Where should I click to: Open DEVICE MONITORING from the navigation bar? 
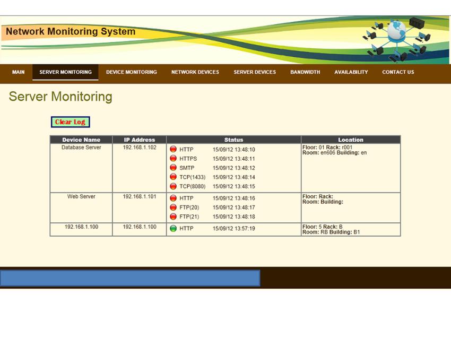[x=131, y=72]
